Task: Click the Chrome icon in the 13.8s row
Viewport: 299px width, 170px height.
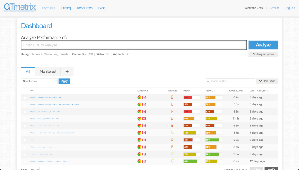Action: coord(140,119)
